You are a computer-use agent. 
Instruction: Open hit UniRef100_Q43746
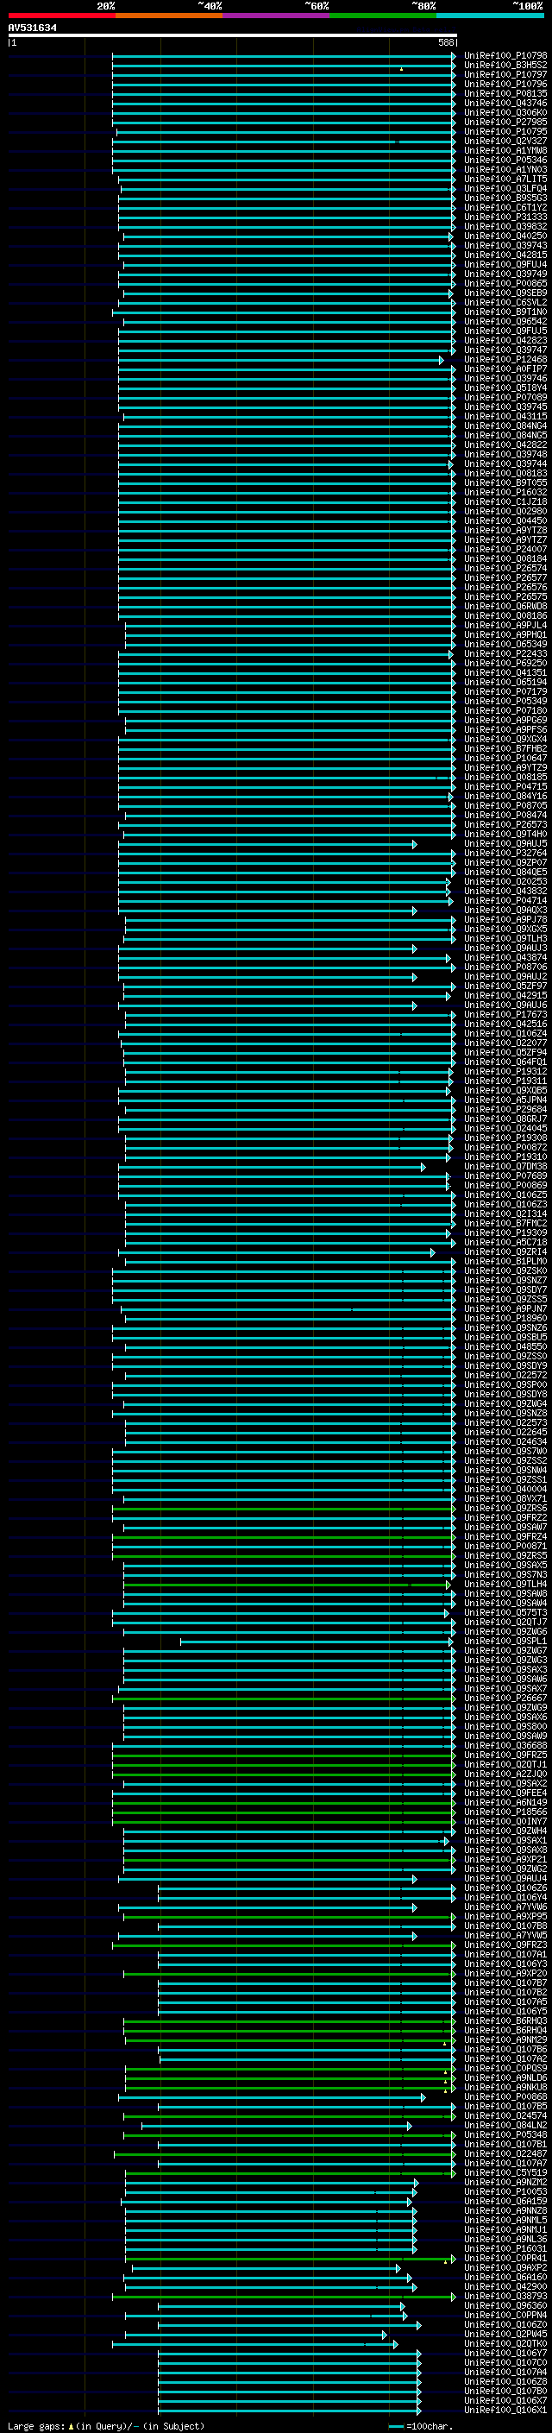[505, 103]
